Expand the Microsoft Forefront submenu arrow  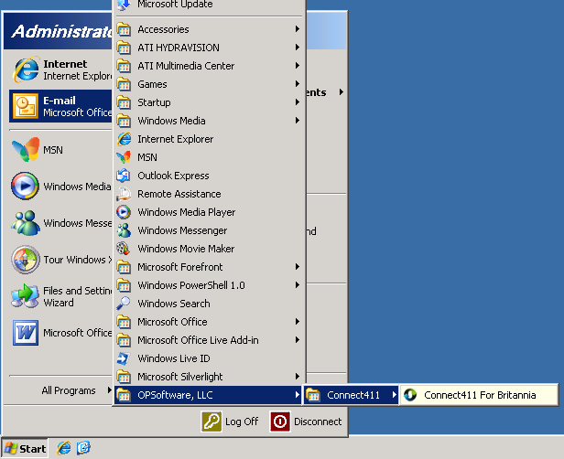[x=298, y=266]
